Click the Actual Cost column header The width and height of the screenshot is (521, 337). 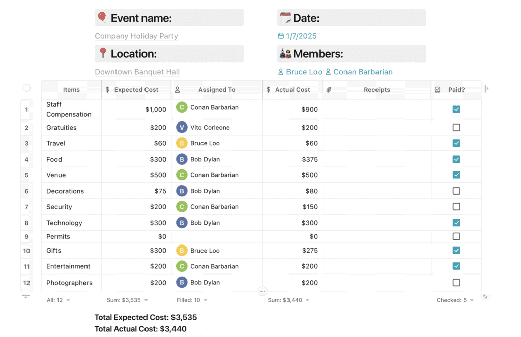[293, 90]
